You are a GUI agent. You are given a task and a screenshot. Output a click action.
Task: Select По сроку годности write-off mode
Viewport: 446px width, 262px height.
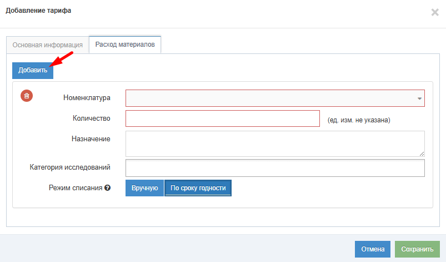pyautogui.click(x=198, y=188)
